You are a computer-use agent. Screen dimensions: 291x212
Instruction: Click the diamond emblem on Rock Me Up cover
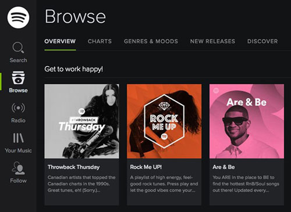click(x=164, y=106)
